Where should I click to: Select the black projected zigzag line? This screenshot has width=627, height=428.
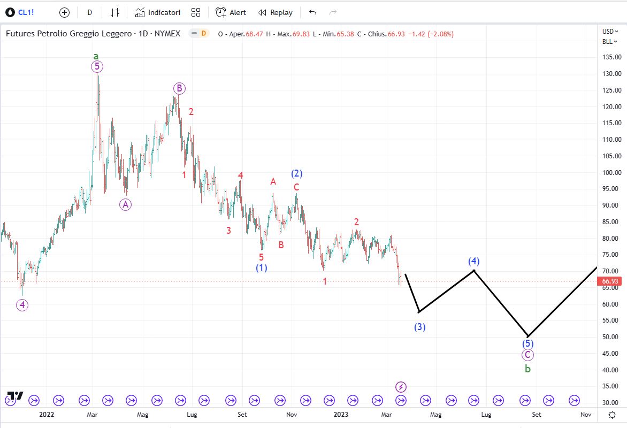(501, 303)
